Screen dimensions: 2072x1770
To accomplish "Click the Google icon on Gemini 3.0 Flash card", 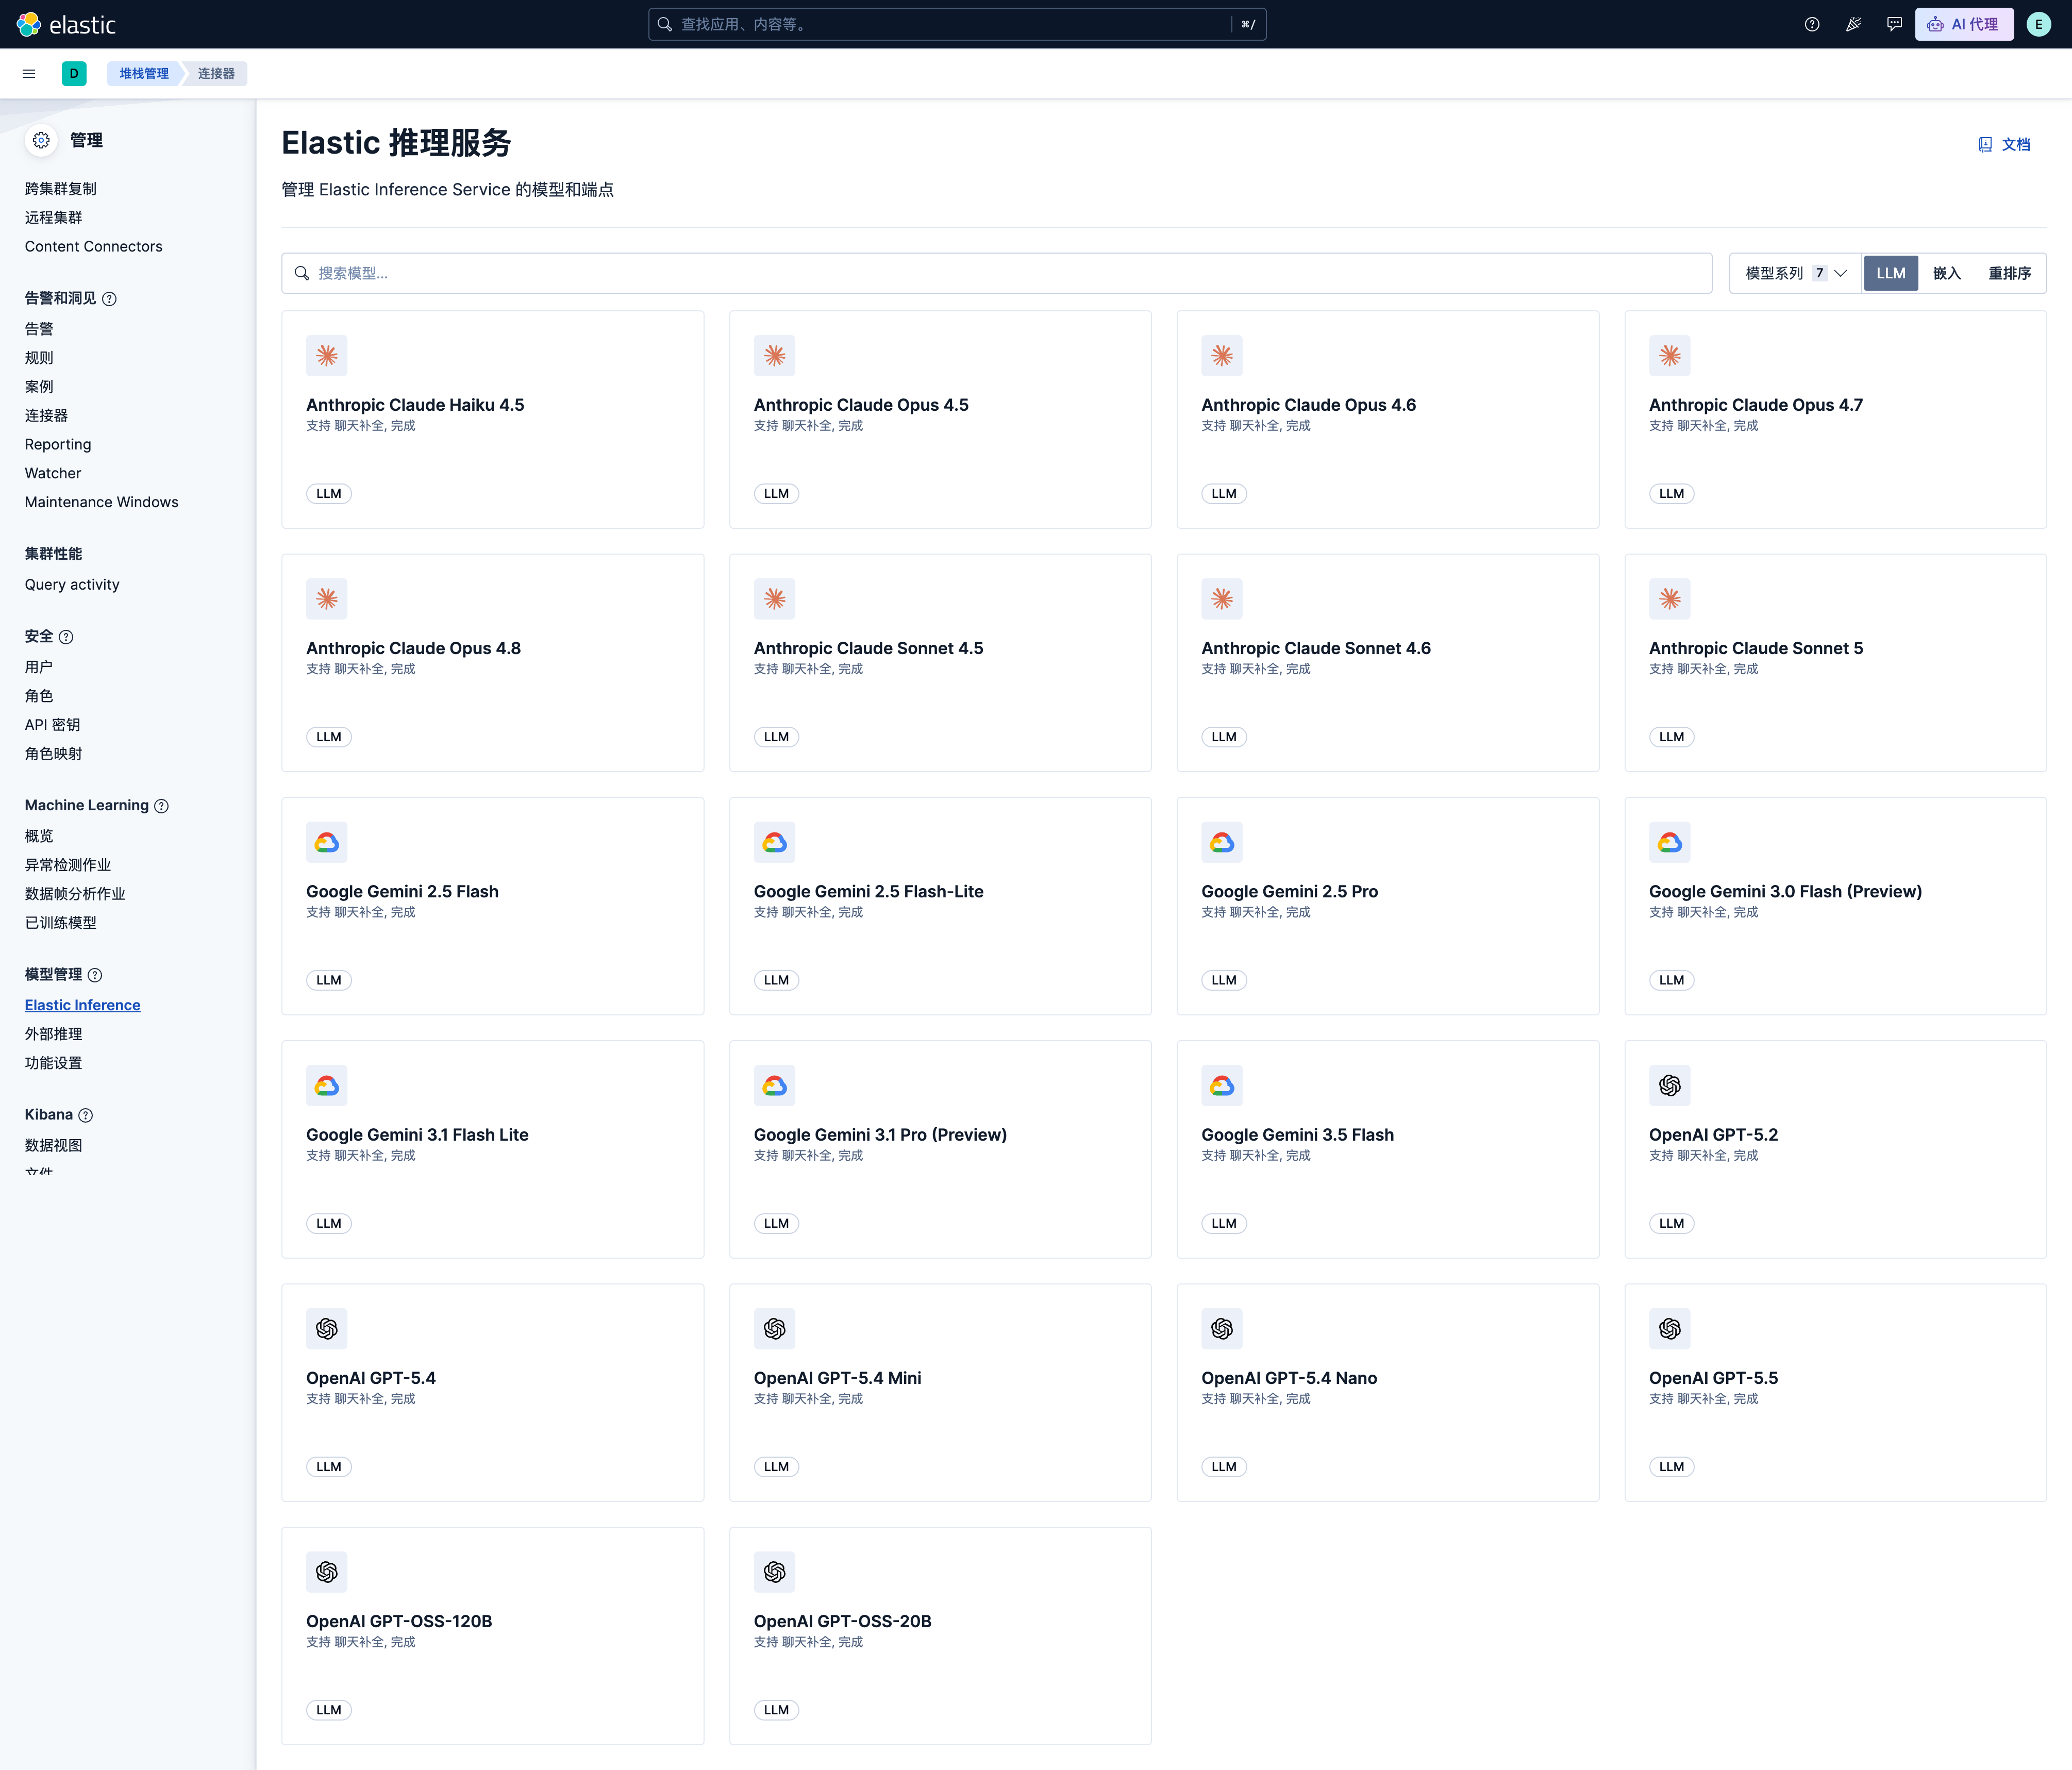I will pos(1669,842).
